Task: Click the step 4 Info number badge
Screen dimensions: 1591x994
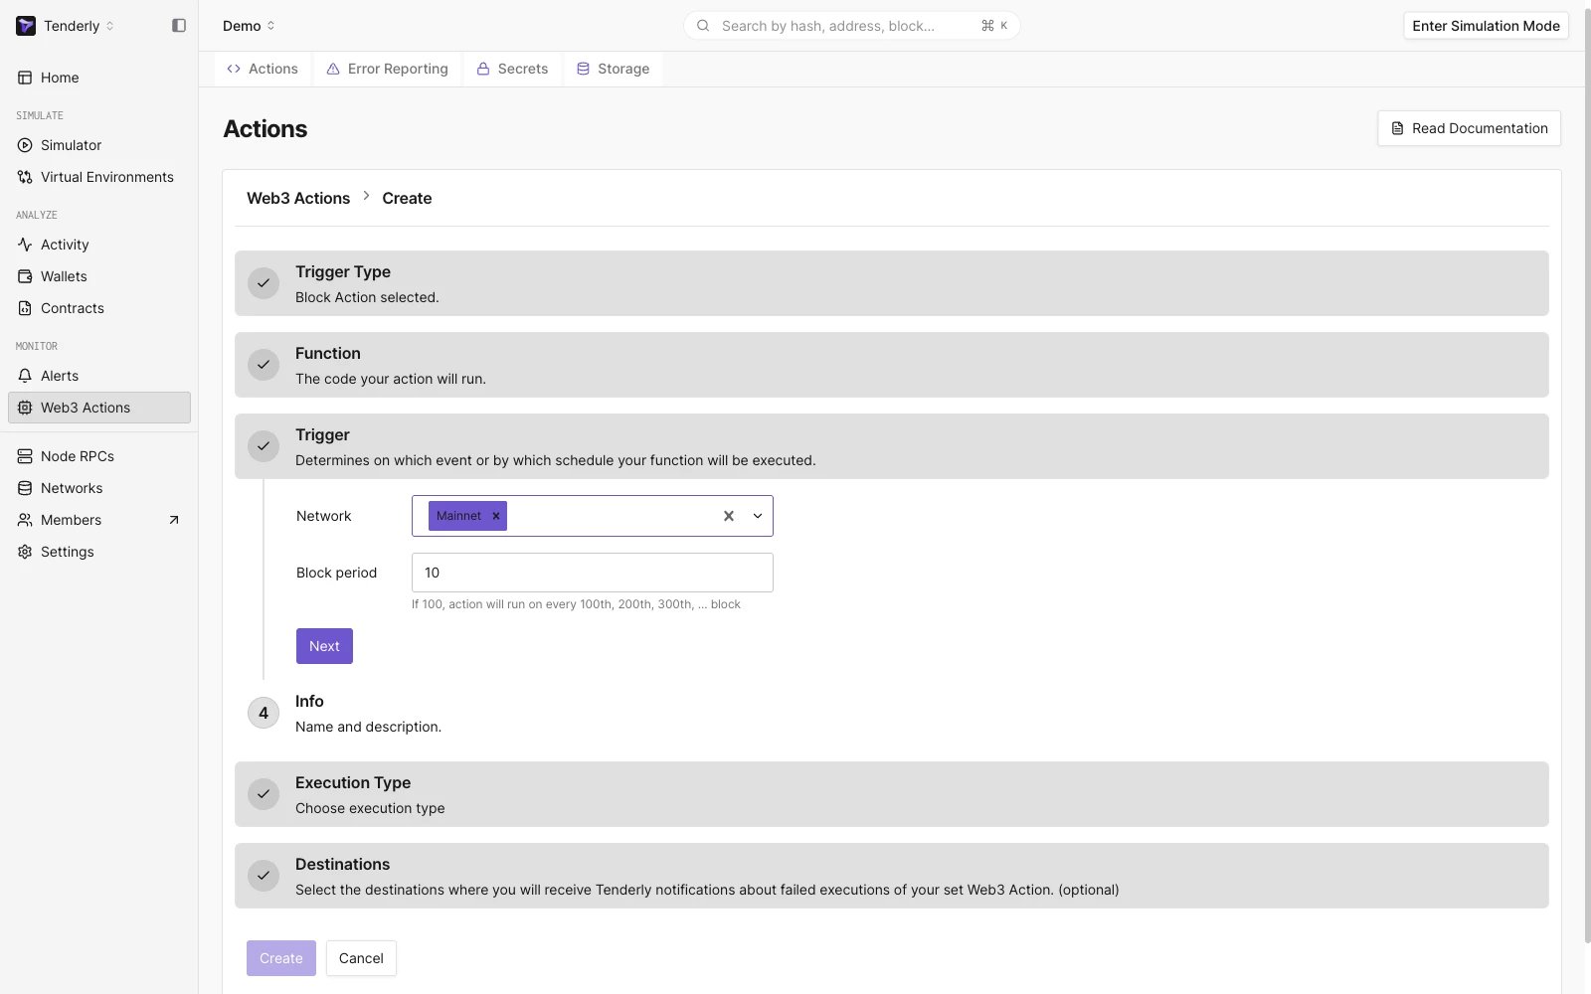Action: click(x=264, y=713)
